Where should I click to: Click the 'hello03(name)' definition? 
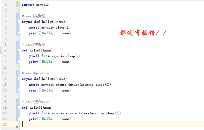tap(54, 79)
